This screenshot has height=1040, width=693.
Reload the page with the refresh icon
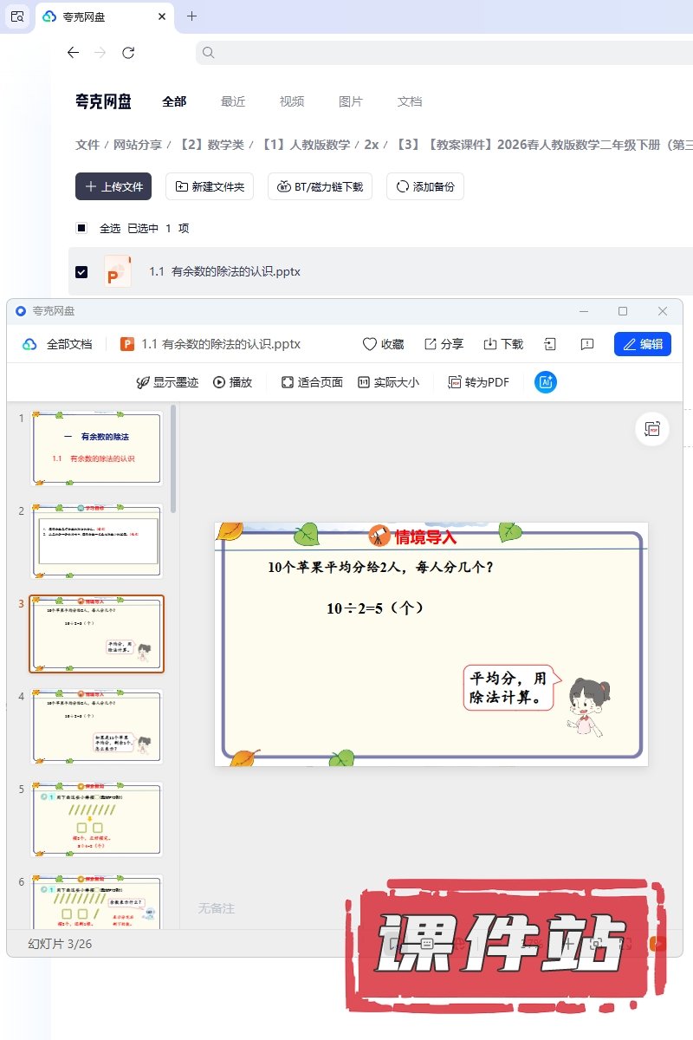[128, 53]
